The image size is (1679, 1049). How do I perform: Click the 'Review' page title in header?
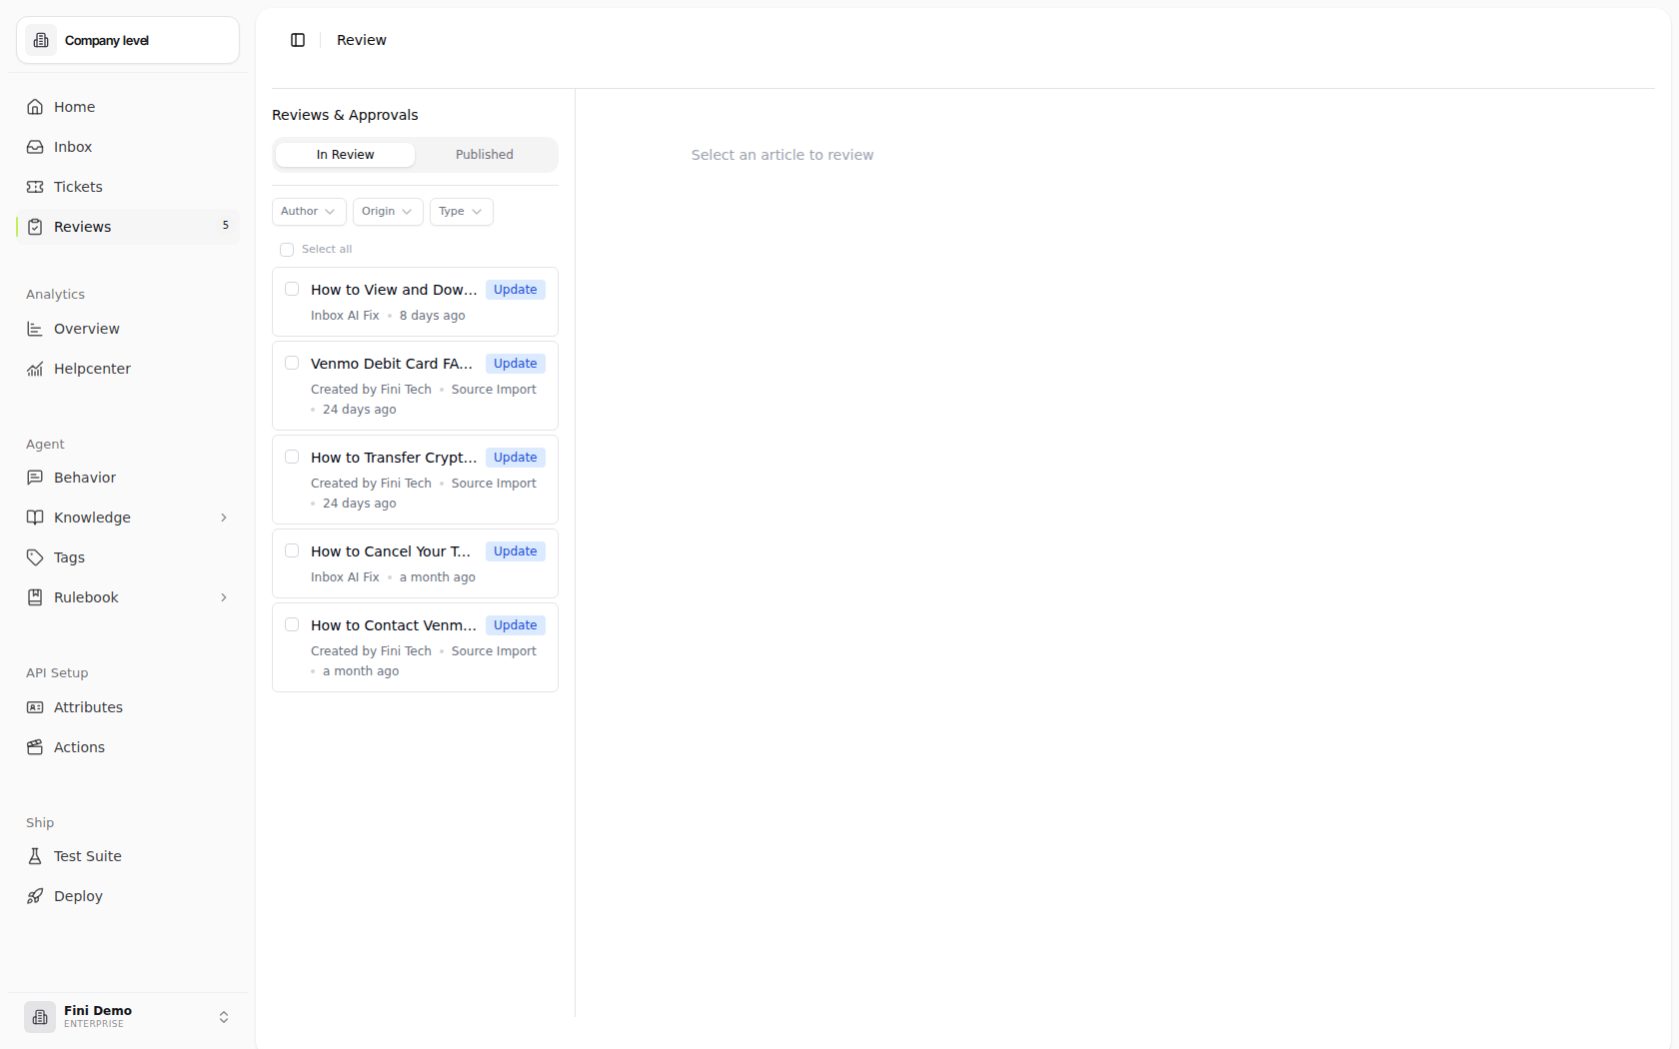(362, 40)
